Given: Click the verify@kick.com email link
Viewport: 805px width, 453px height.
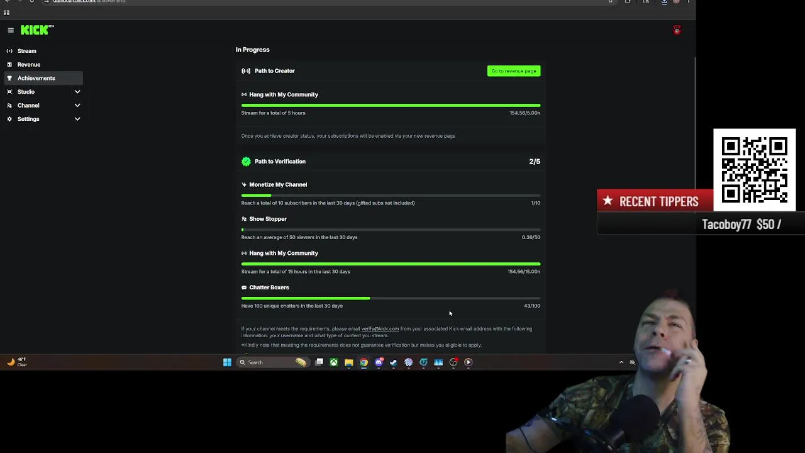Looking at the screenshot, I should tap(380, 328).
